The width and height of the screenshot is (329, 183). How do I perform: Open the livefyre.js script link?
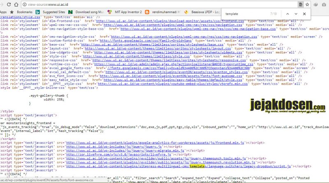pos(118,155)
